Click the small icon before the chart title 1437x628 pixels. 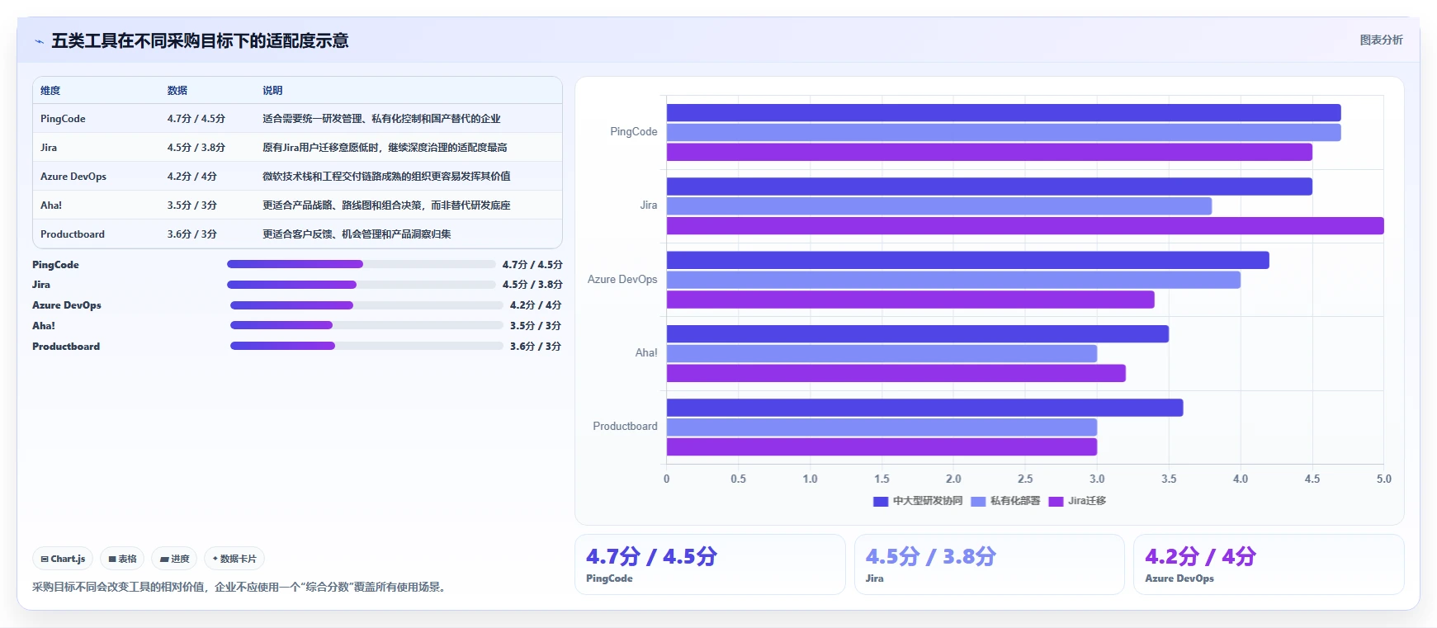tap(39, 41)
